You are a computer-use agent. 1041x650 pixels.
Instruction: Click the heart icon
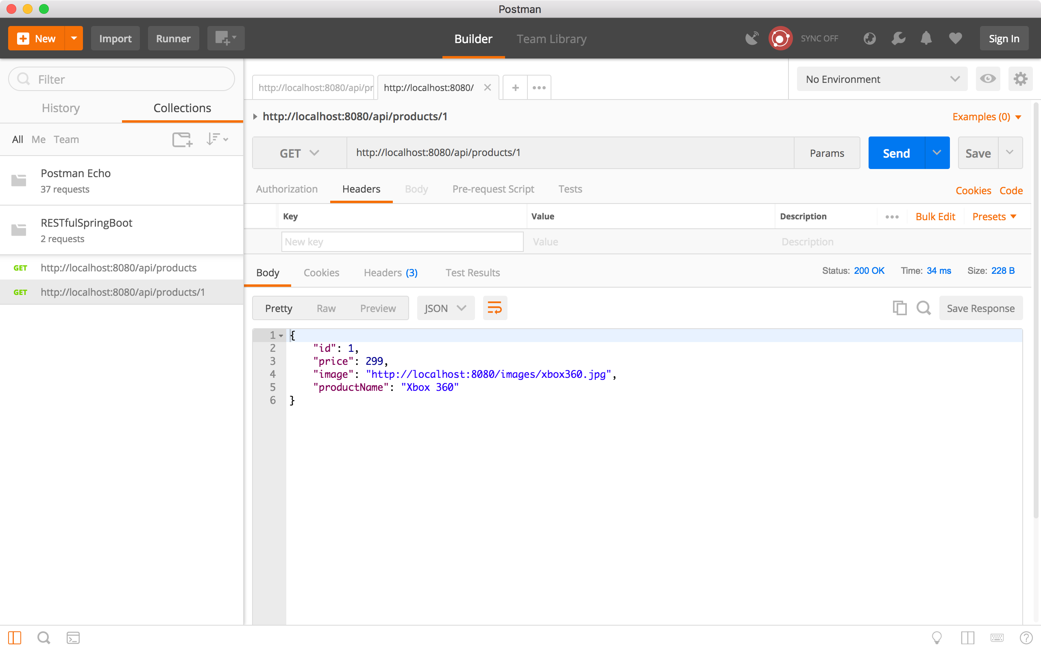955,38
